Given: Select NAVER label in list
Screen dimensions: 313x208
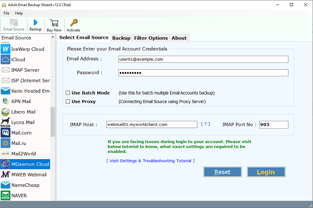Looking at the screenshot, I should coord(19,196).
